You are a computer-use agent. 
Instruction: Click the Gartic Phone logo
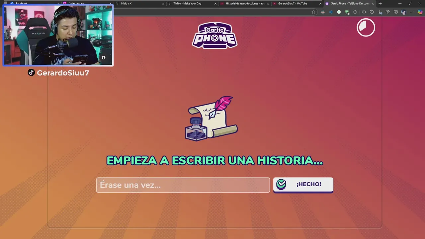click(215, 36)
